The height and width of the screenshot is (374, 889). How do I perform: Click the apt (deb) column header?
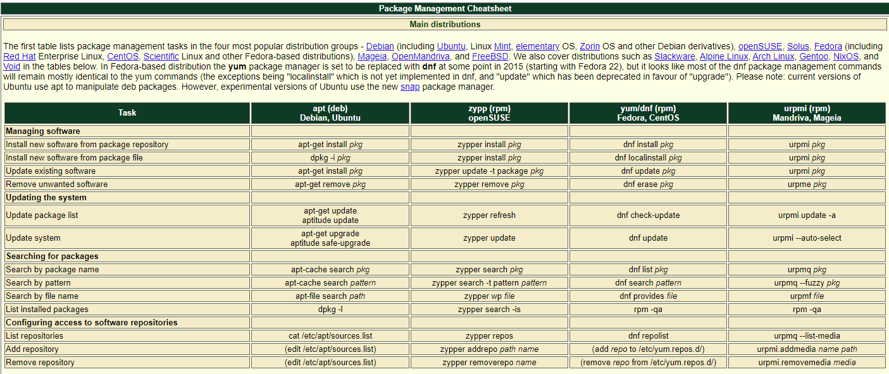[x=330, y=113]
